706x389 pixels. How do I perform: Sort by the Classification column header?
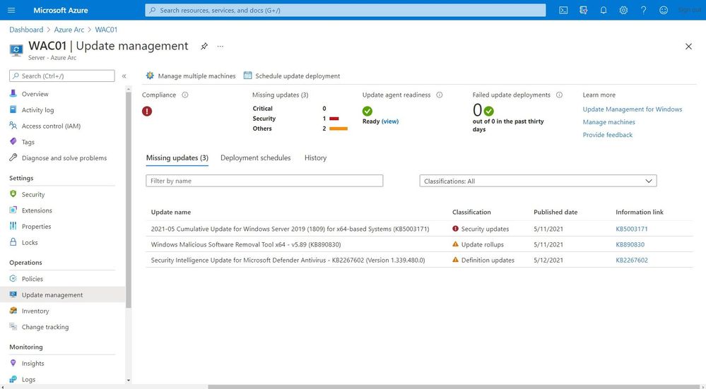(x=471, y=213)
